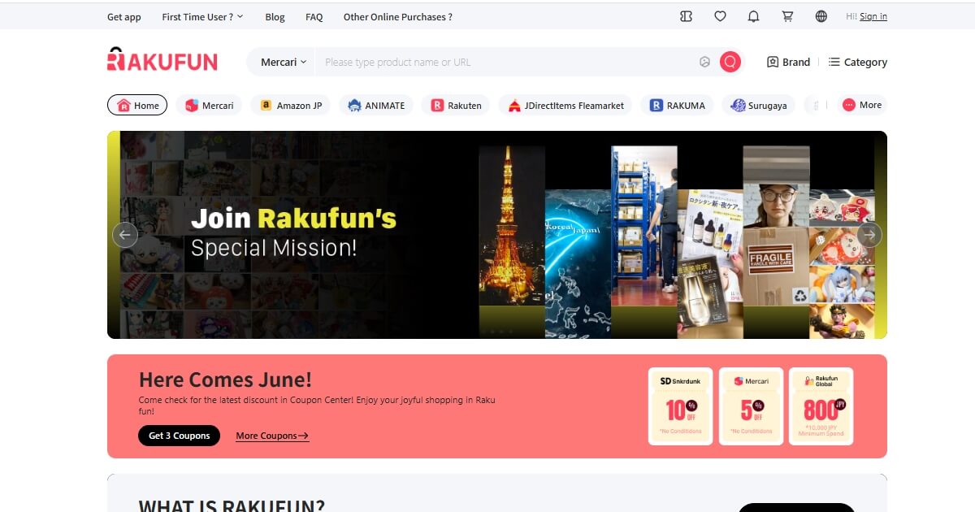Select the JDirectItems Fleamarket tab
Image resolution: width=975 pixels, height=512 pixels.
[x=565, y=105]
